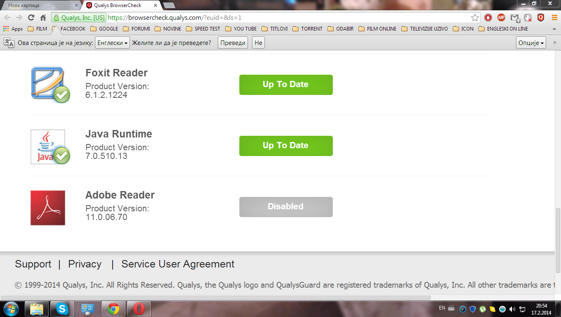The height and width of the screenshot is (317, 561).
Task: Open the download extension with red X
Action: coord(528,18)
